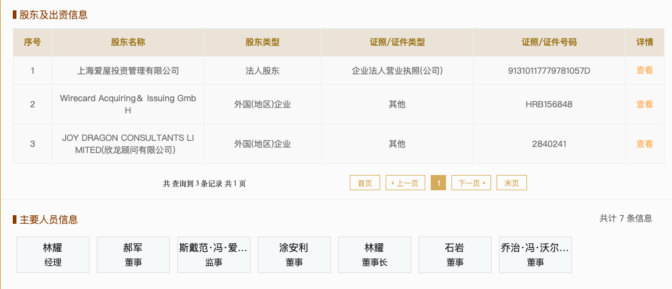This screenshot has height=289, width=672.
Task: Open 查看 details for Wirecard Acquiring shareholder
Action: pyautogui.click(x=645, y=104)
